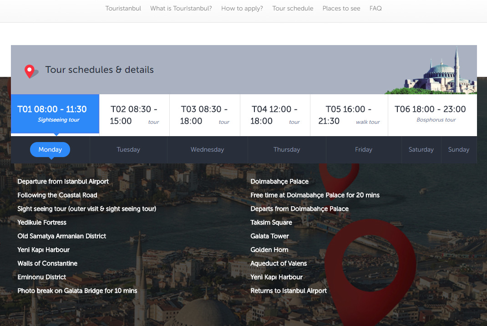Click 'Departs from Dolmabahçe Palace' line
This screenshot has height=326, width=487.
point(299,209)
